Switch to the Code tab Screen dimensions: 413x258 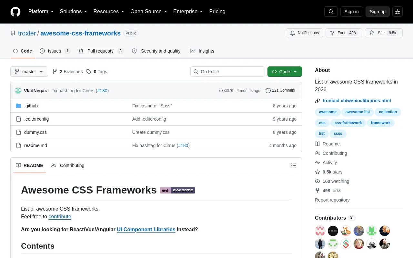tap(23, 51)
